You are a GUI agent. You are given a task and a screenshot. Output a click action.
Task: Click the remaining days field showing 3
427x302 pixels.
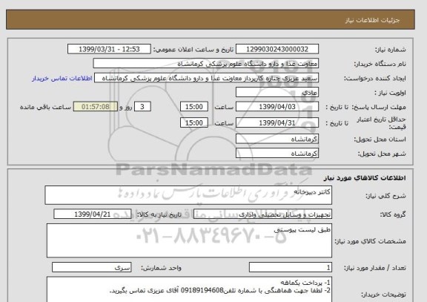click(142, 107)
